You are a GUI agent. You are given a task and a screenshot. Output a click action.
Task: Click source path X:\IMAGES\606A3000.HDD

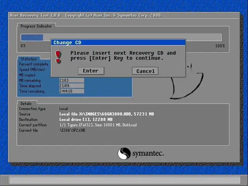pos(105,114)
